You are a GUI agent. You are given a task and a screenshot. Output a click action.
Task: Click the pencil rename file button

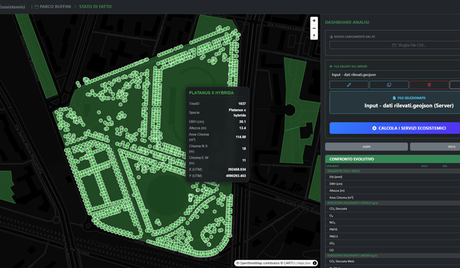click(x=349, y=85)
